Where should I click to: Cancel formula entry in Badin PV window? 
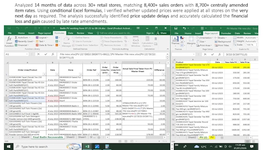click(38, 54)
